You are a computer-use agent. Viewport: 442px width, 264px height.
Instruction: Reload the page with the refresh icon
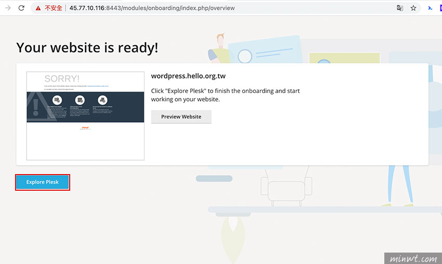[x=21, y=8]
